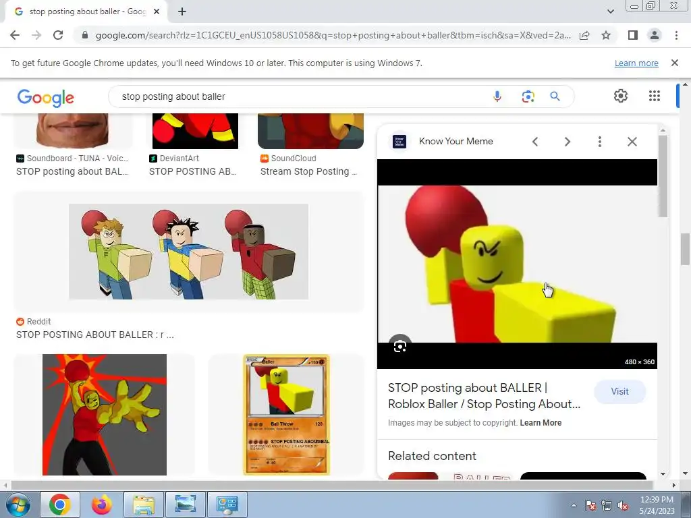Click the Chrome forward arrow
The height and width of the screenshot is (518, 691).
(36, 35)
